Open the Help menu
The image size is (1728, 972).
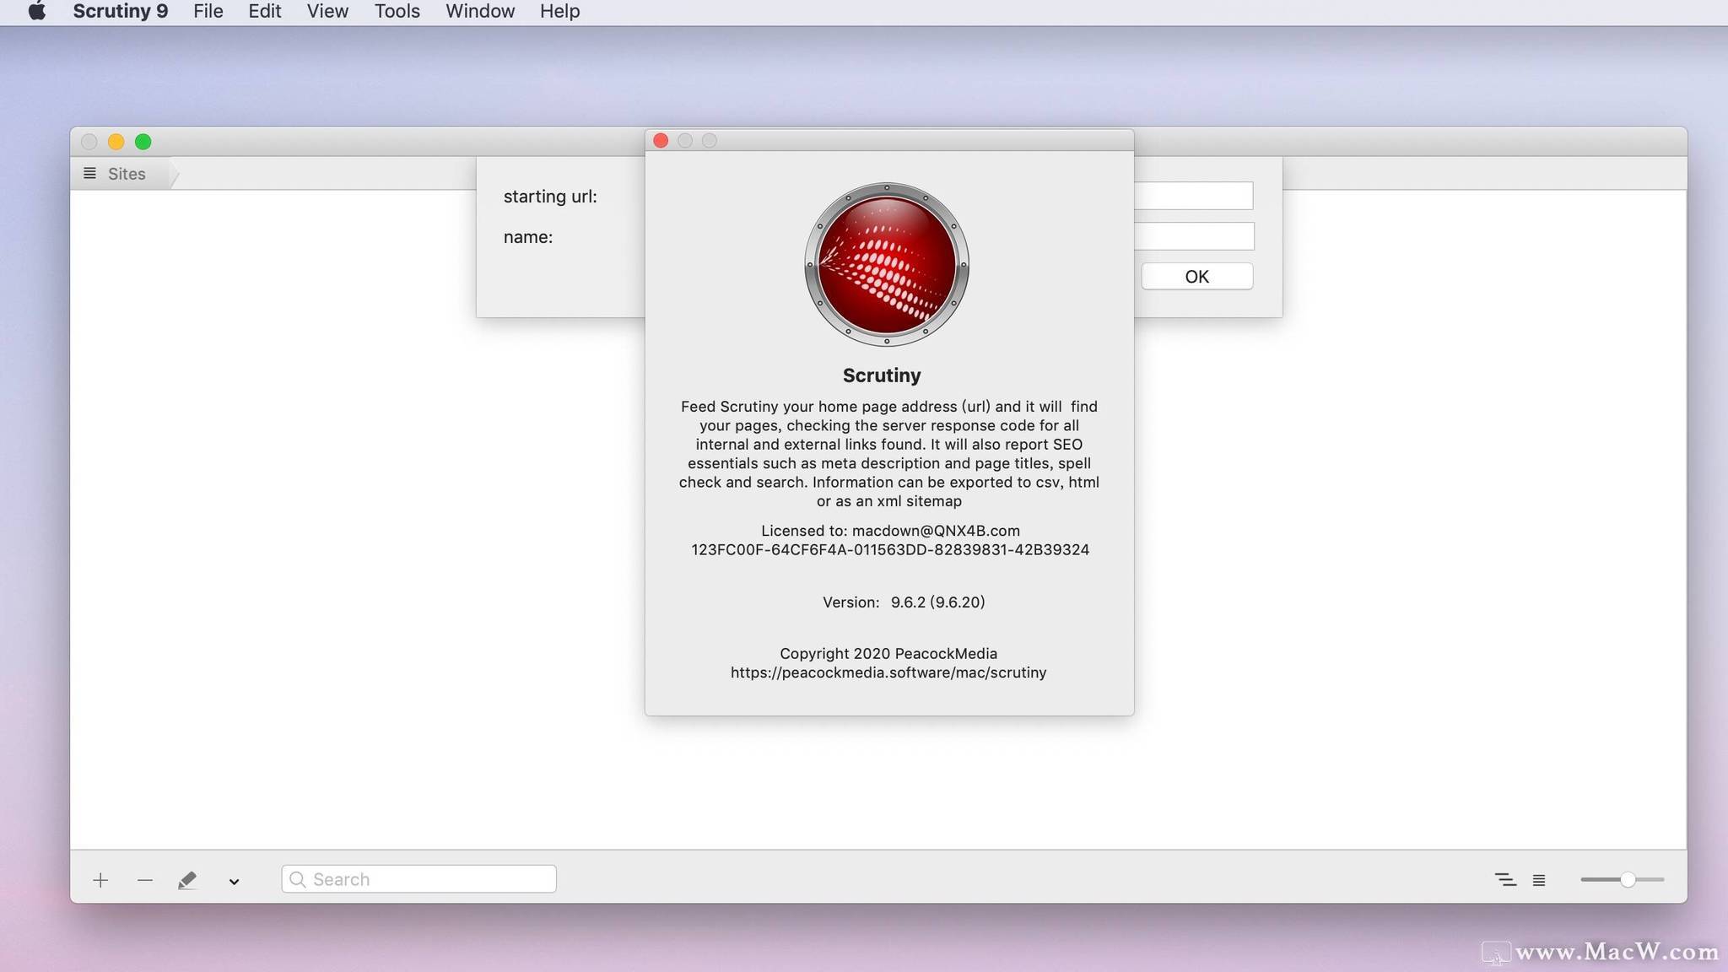[x=559, y=12]
